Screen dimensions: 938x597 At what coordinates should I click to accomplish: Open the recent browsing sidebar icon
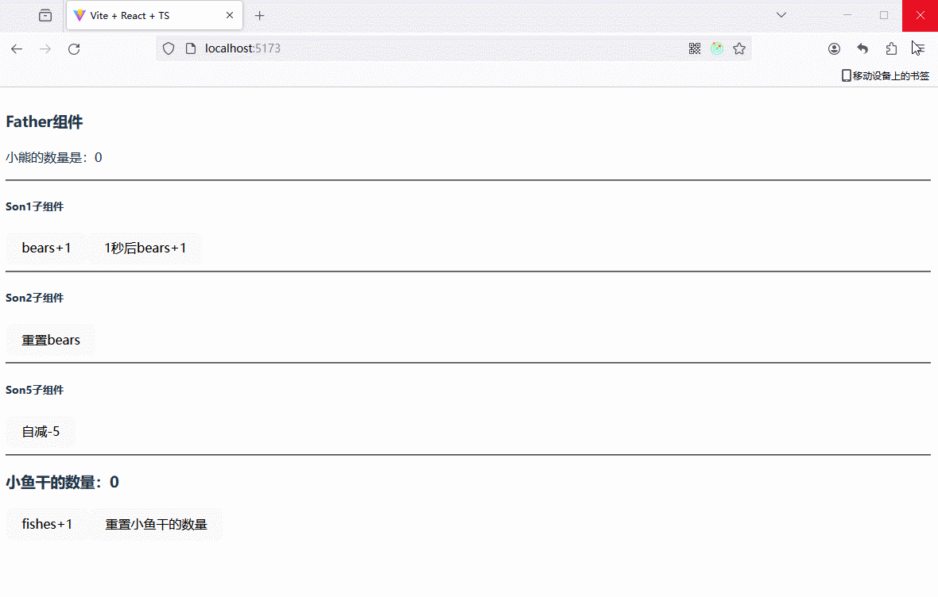coord(45,15)
